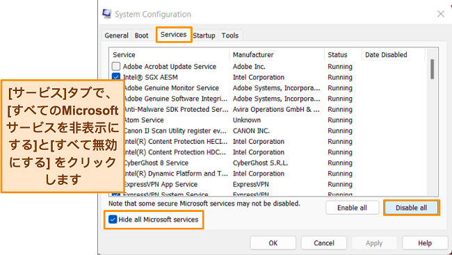Click the CANON INC. manufacturer cell
452x255 pixels.
click(x=251, y=131)
